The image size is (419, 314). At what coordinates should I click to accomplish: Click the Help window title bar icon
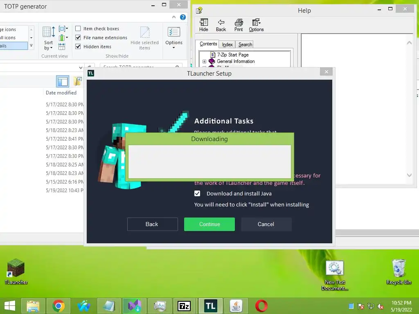click(x=199, y=10)
